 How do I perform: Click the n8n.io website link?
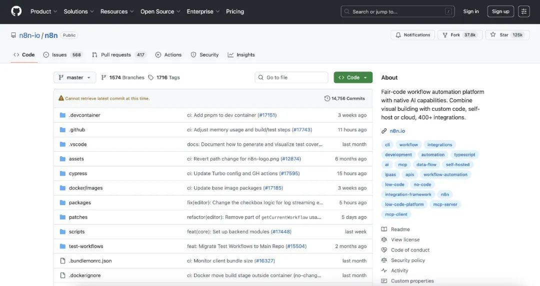(x=397, y=131)
